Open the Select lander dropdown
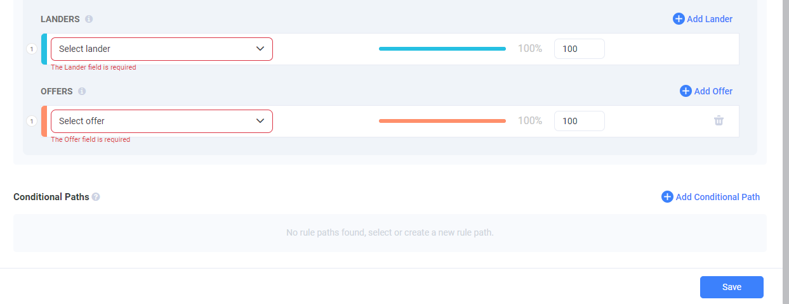Viewport: 789px width, 304px height. 152,49
